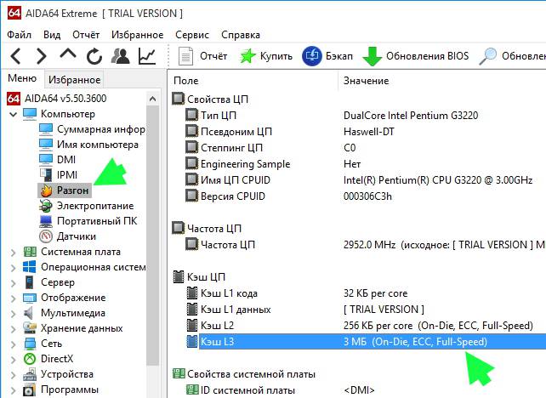546x398 pixels.
Task: Select the DMI tree item
Action: pyautogui.click(x=57, y=160)
